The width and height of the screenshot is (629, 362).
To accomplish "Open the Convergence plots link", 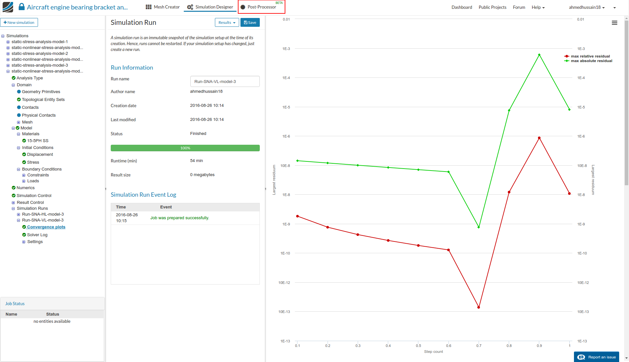I will 46,227.
